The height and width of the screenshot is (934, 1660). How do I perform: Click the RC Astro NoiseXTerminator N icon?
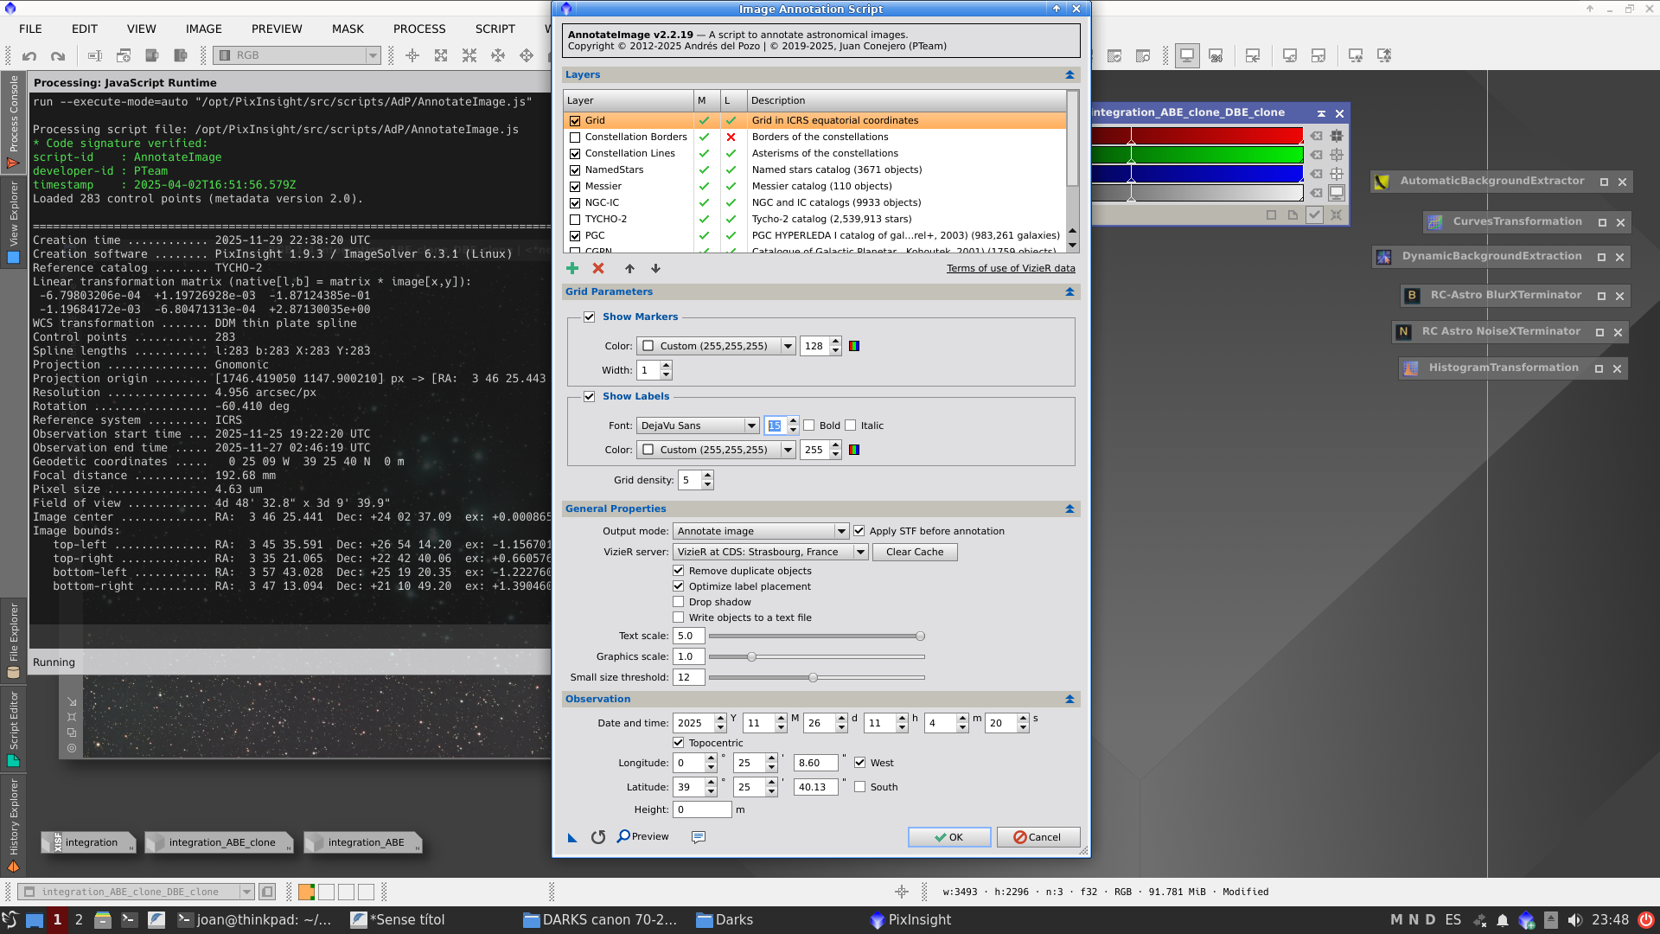click(1404, 331)
